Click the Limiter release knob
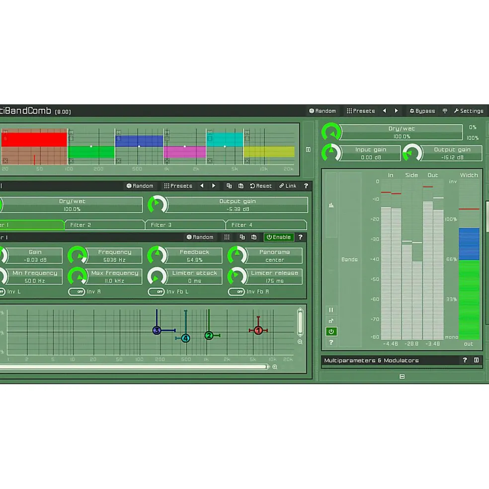The image size is (489, 489). point(237,276)
